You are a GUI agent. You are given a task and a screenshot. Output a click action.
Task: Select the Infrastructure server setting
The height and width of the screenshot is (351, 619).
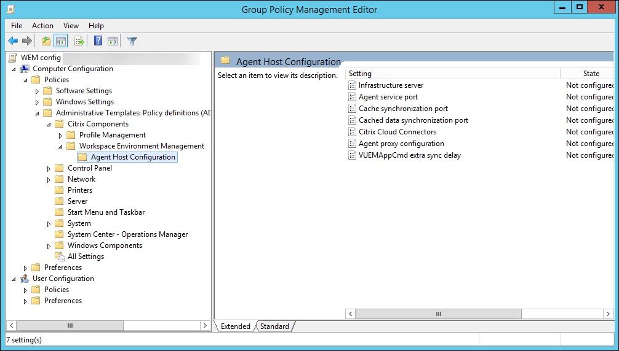(391, 85)
